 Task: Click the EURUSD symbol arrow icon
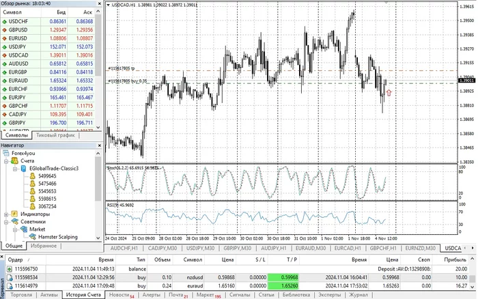click(4, 38)
